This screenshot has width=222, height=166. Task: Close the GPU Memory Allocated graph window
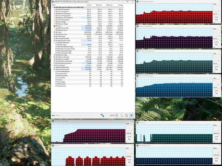pos(132,121)
